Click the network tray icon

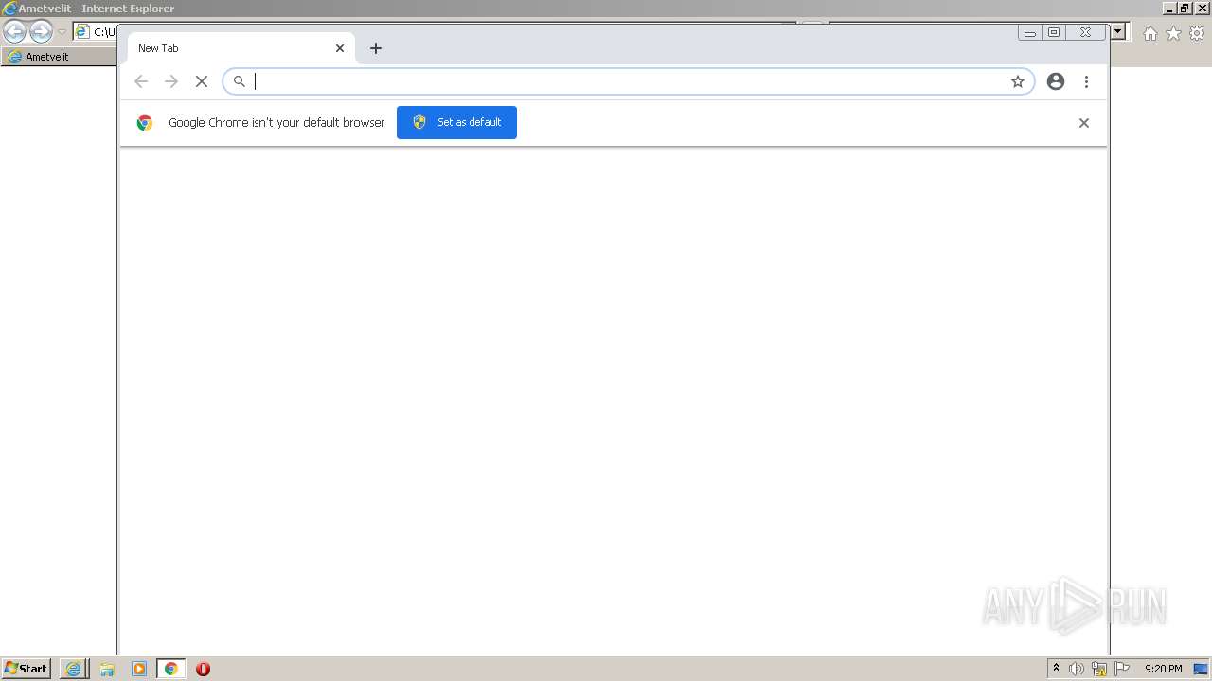1099,669
